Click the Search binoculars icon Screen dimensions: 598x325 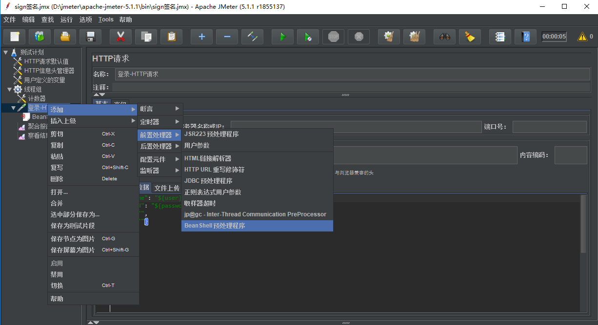444,37
